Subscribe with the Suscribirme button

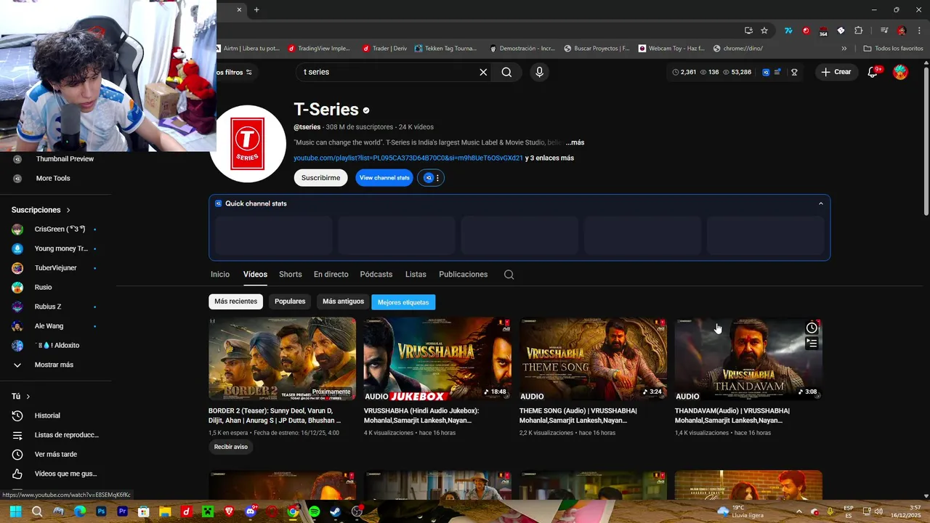(320, 178)
